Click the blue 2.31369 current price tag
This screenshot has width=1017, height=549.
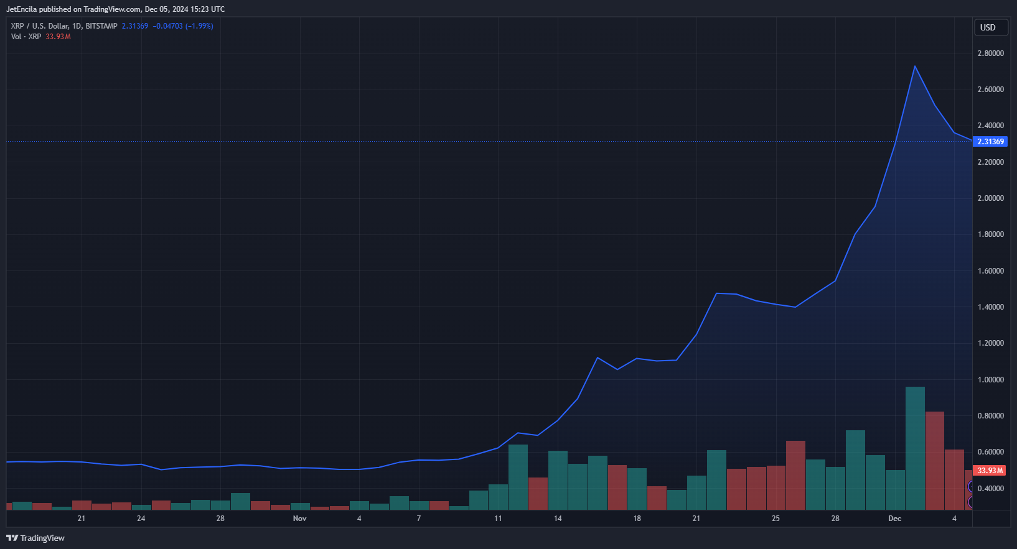click(x=990, y=142)
